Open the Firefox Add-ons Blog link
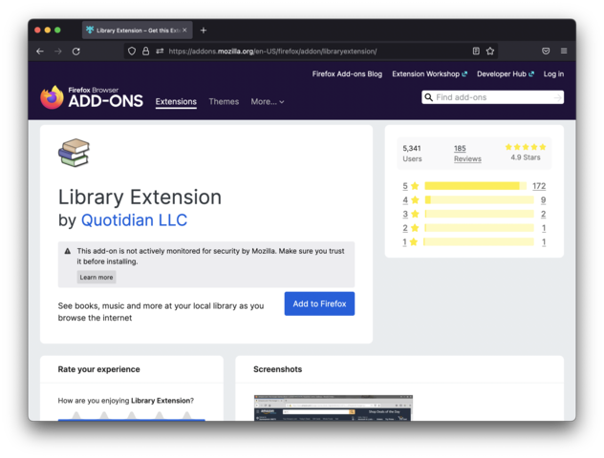 pos(347,73)
